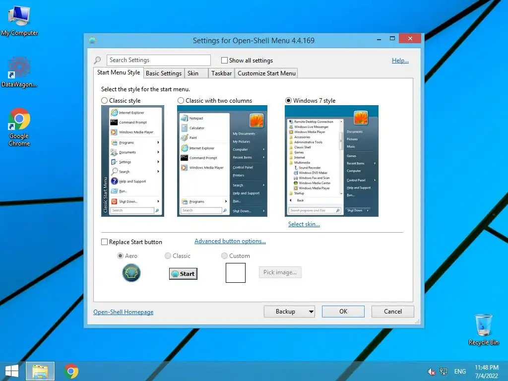The image size is (508, 381).
Task: Visit the Open-Shell Homepage link
Action: point(124,312)
